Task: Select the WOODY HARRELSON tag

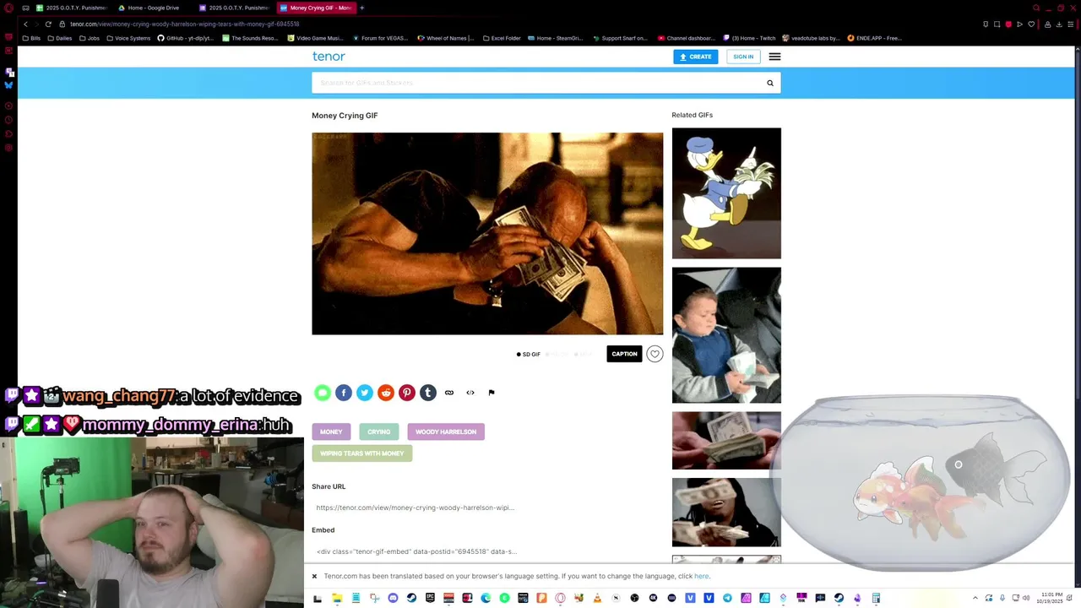Action: coord(446,432)
